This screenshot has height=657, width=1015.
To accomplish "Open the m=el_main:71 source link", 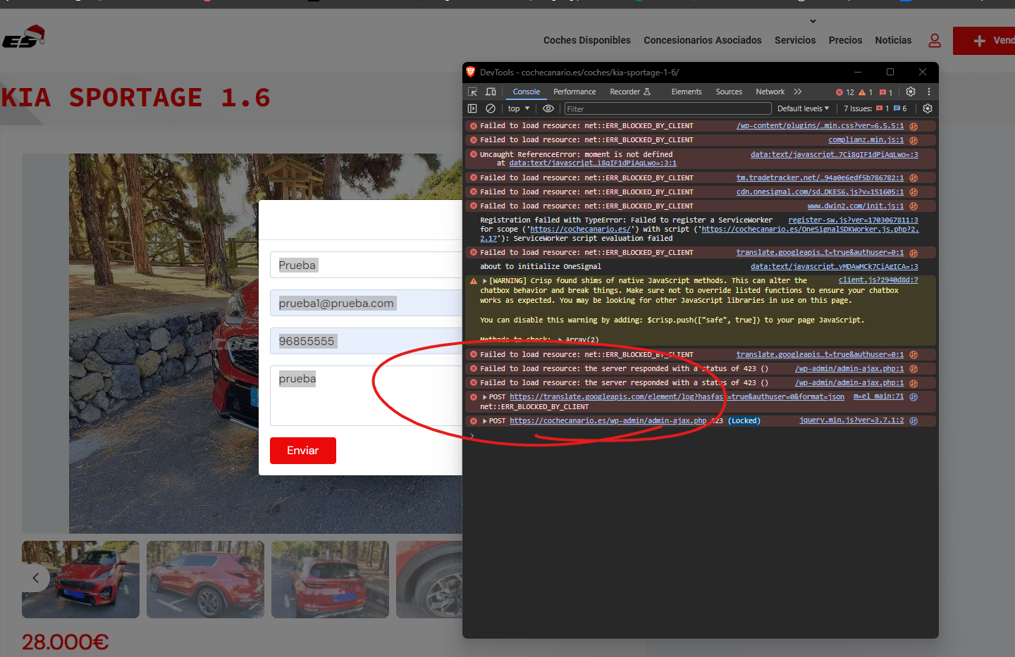I will (878, 396).
